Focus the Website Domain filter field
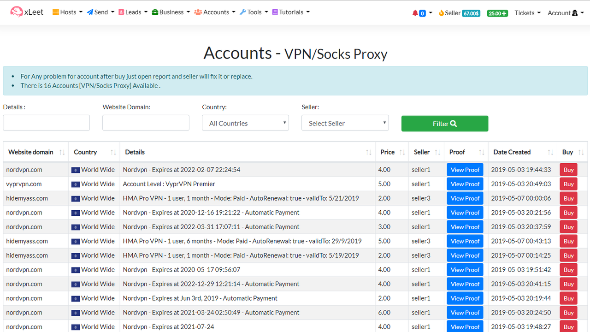 (x=146, y=123)
